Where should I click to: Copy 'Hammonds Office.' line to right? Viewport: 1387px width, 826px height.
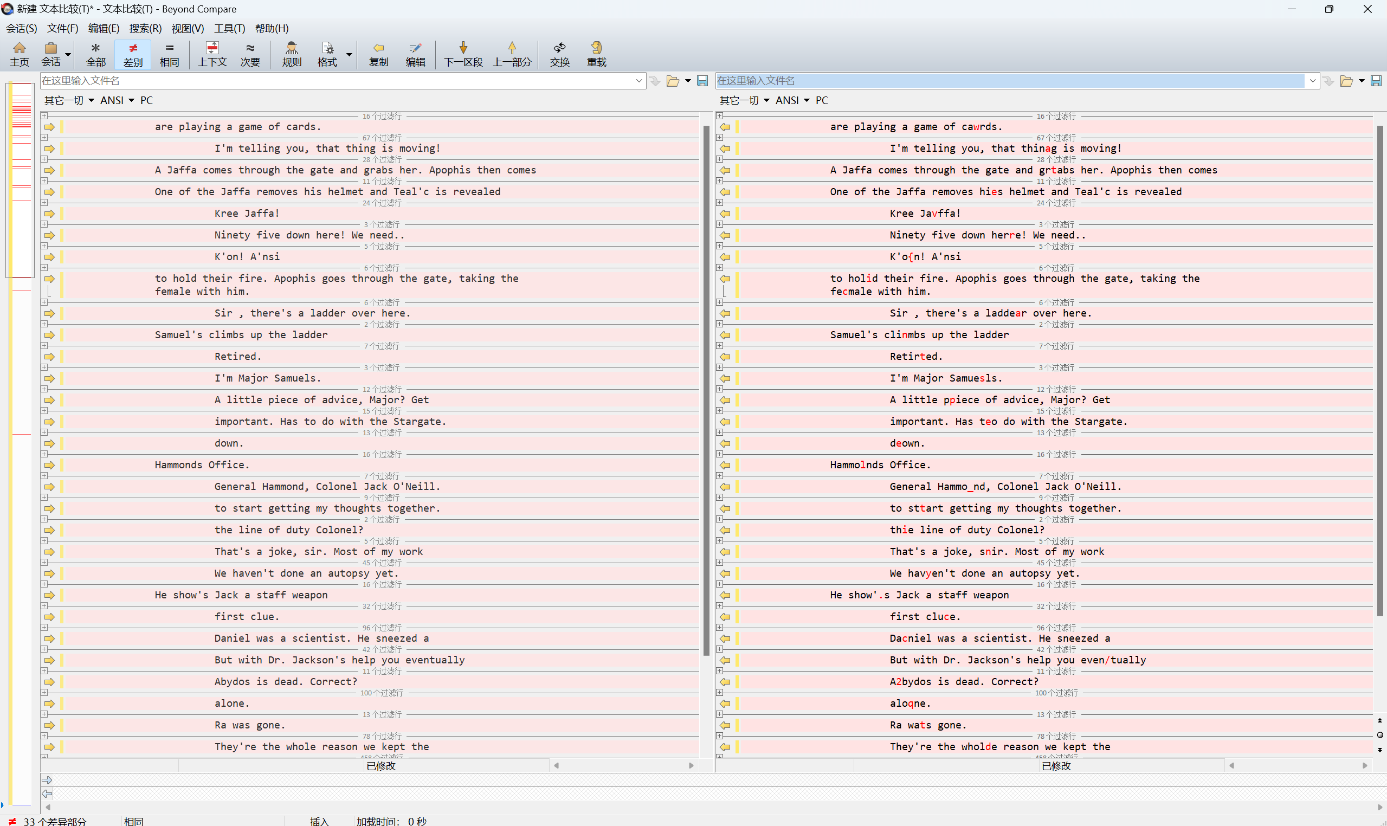tap(49, 466)
